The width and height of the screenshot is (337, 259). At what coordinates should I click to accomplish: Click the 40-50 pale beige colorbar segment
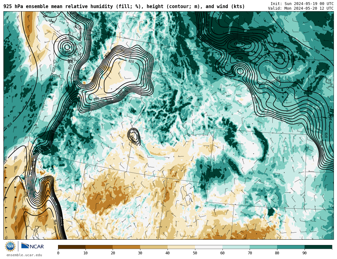(x=181, y=247)
